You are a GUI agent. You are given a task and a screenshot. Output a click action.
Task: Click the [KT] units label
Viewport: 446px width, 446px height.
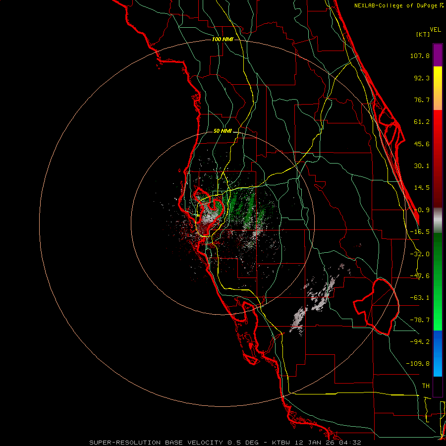pos(423,34)
